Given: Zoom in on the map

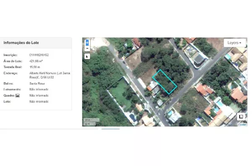Looking at the screenshot, I should tap(87, 43).
